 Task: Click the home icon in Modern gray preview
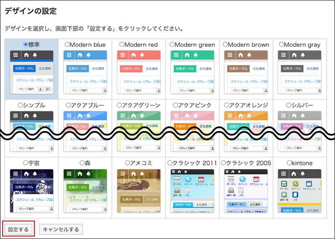pos(294,55)
